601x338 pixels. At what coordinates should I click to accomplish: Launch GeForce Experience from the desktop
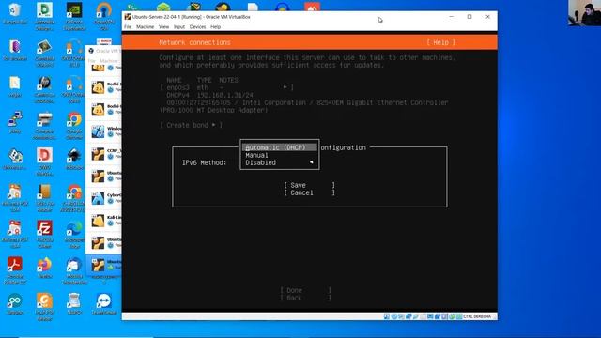click(x=74, y=16)
